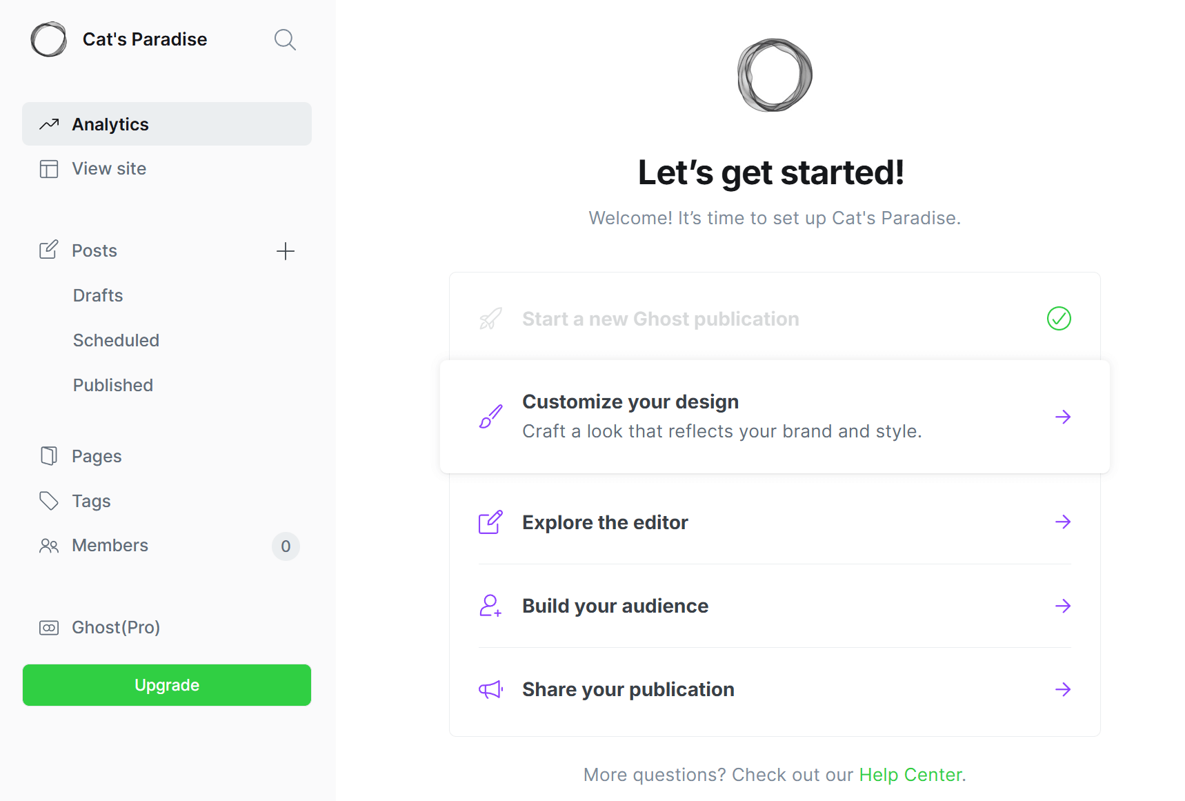
Task: Create a new post with the plus icon
Action: (x=286, y=250)
